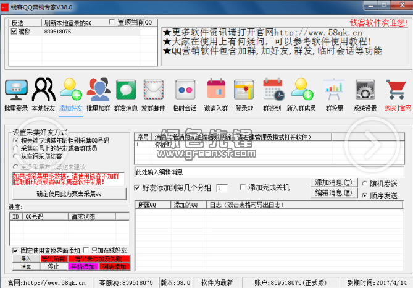Image resolution: width=413 pixels, height=288 pixels.
Task: Select message row 1 你好!
Action: click(269, 145)
